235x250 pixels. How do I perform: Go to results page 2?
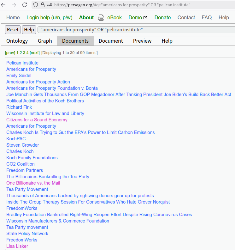pyautogui.click(x=21, y=53)
